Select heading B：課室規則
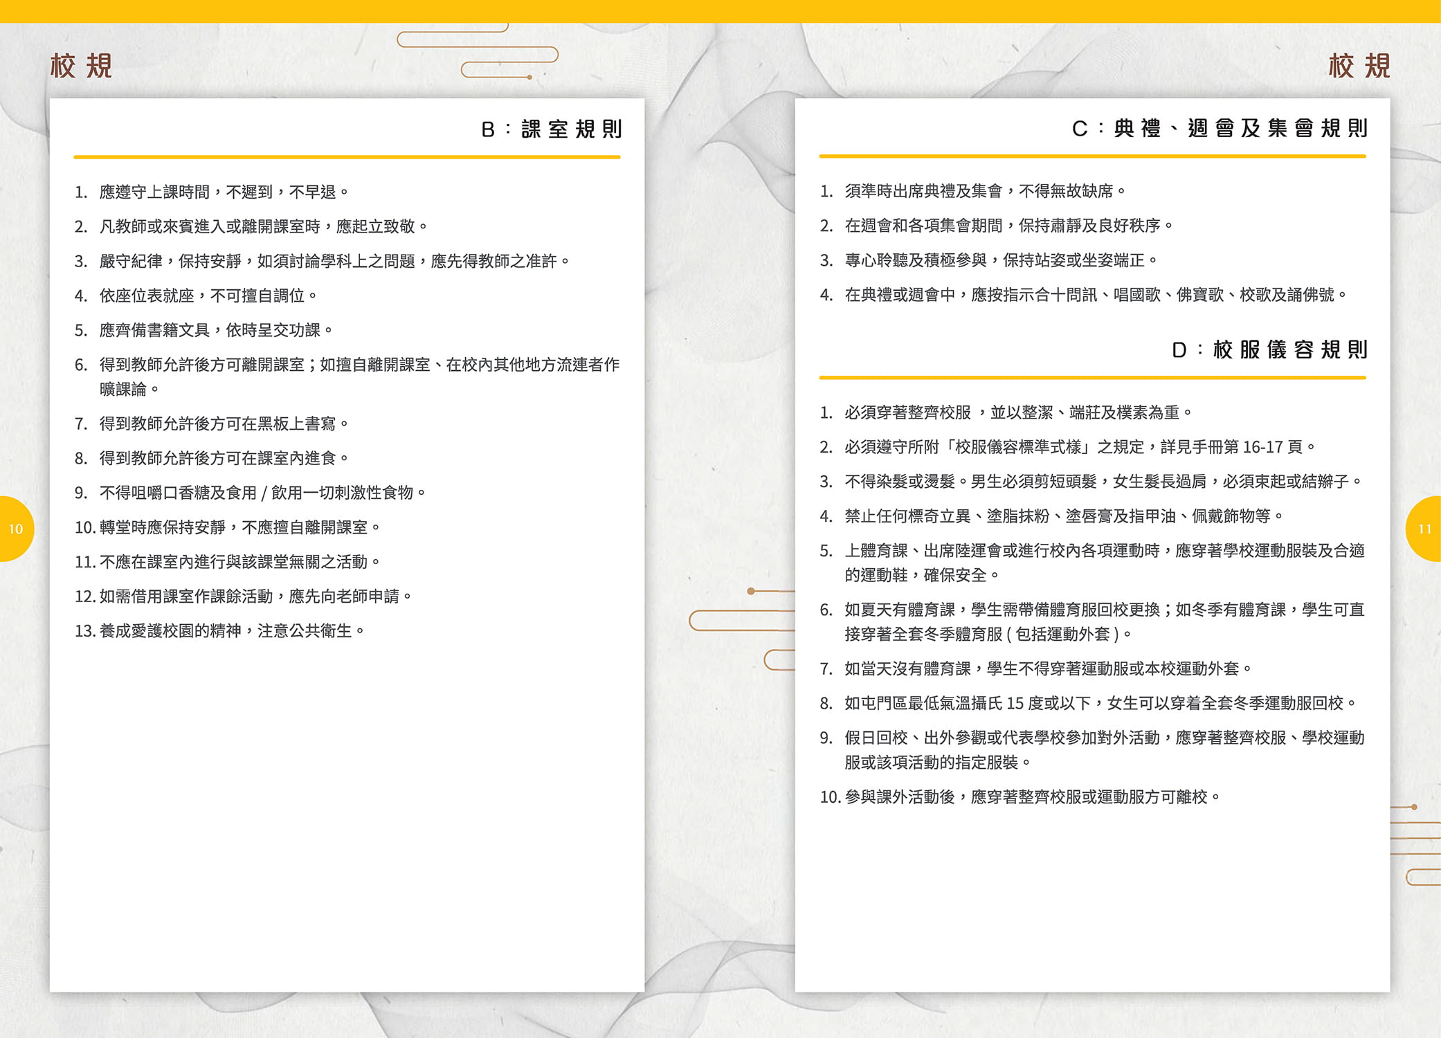The width and height of the screenshot is (1441, 1038). 552,129
